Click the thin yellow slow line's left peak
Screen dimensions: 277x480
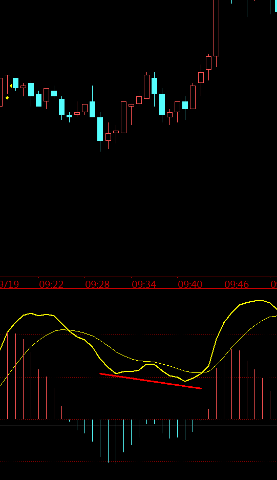tap(63, 330)
